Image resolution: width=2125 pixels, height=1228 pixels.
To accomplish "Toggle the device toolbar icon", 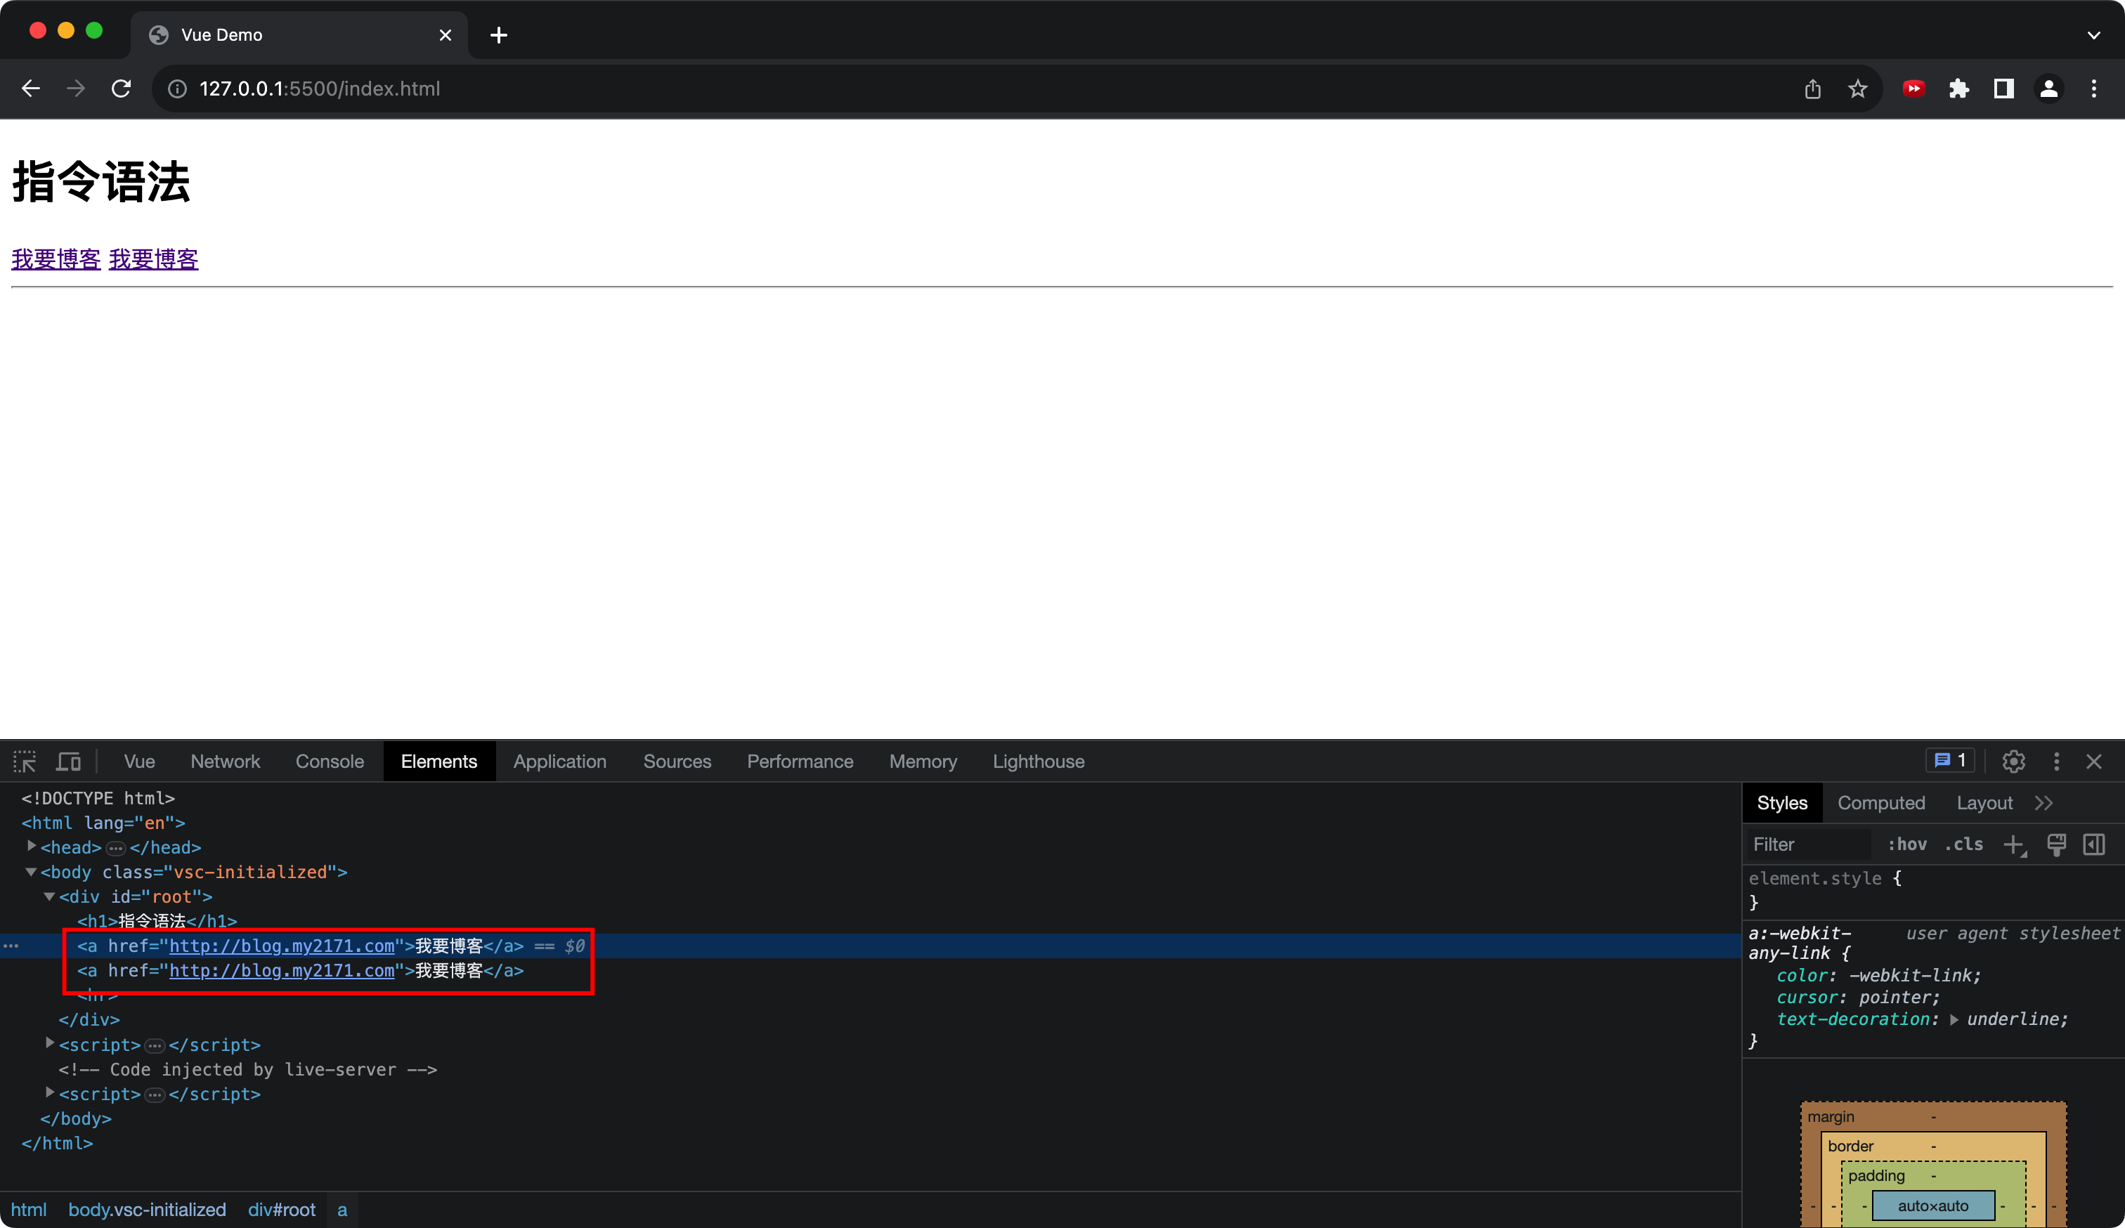I will (x=68, y=762).
